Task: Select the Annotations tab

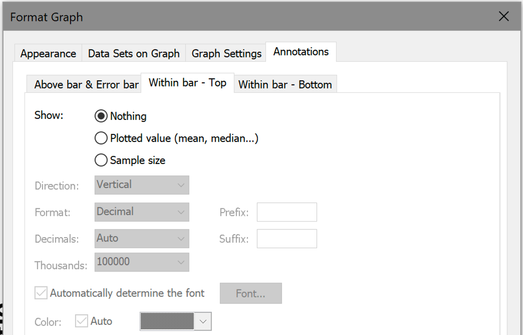Action: (x=301, y=52)
